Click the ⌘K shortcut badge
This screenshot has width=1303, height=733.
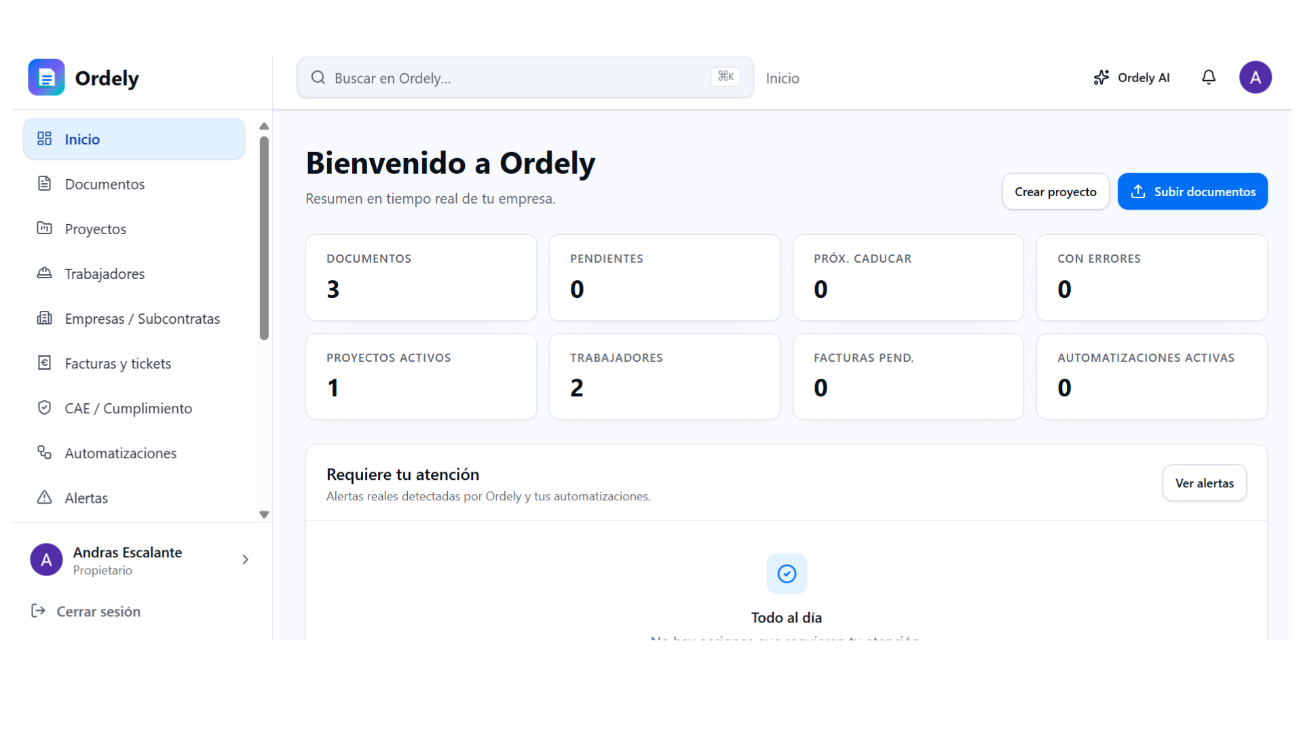point(725,76)
